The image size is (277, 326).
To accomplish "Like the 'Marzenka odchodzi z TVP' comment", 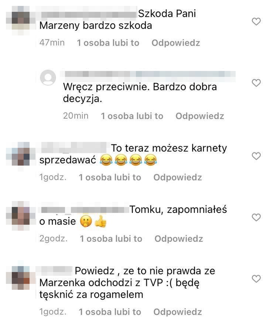I will point(256,279).
